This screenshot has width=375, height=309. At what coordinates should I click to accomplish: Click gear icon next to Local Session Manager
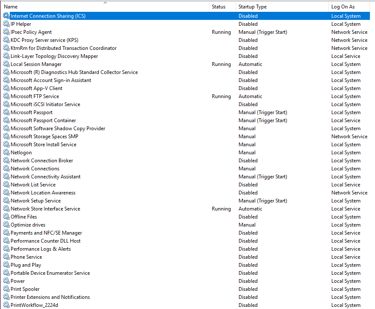click(x=6, y=64)
